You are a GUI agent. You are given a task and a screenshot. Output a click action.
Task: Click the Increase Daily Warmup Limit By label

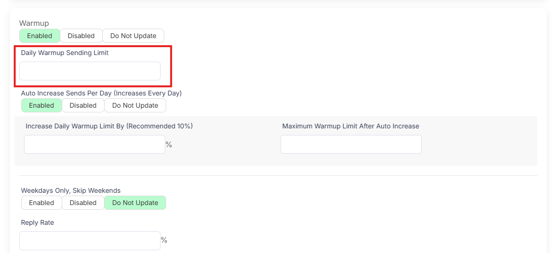[x=109, y=126]
